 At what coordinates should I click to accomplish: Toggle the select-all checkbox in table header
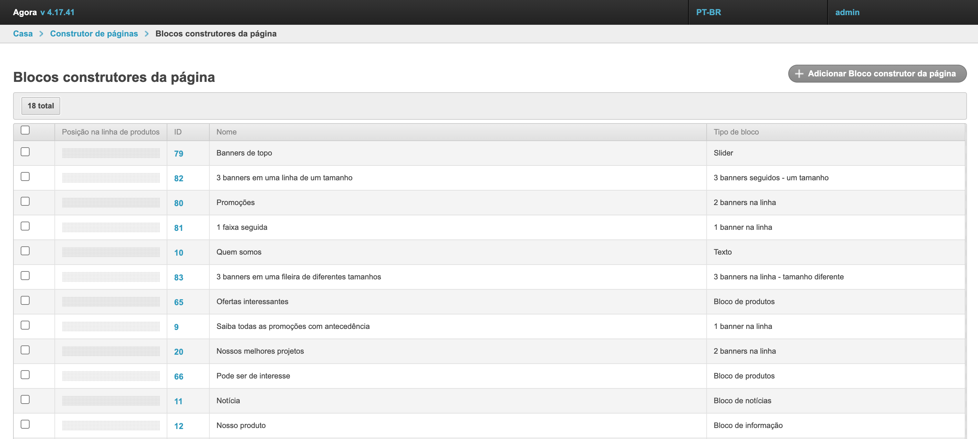click(x=25, y=130)
